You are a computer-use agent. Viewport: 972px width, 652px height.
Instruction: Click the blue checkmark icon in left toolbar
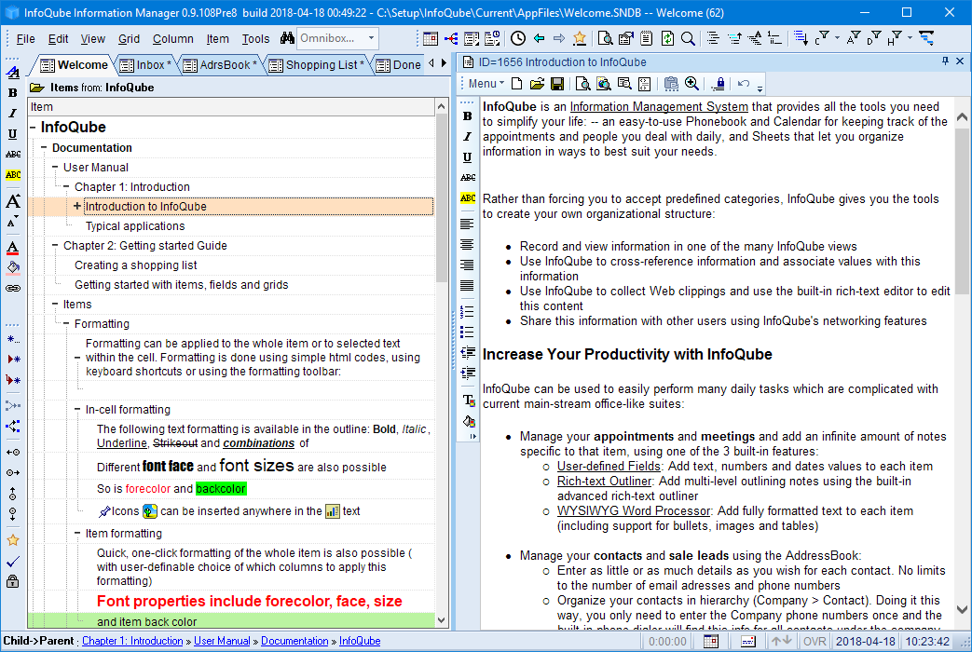[13, 562]
